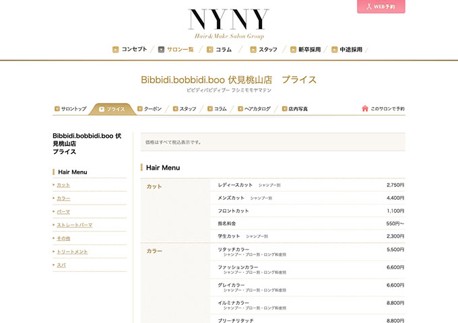Switch to the ヘアカタログ tab
The image size is (458, 323).
point(253,108)
